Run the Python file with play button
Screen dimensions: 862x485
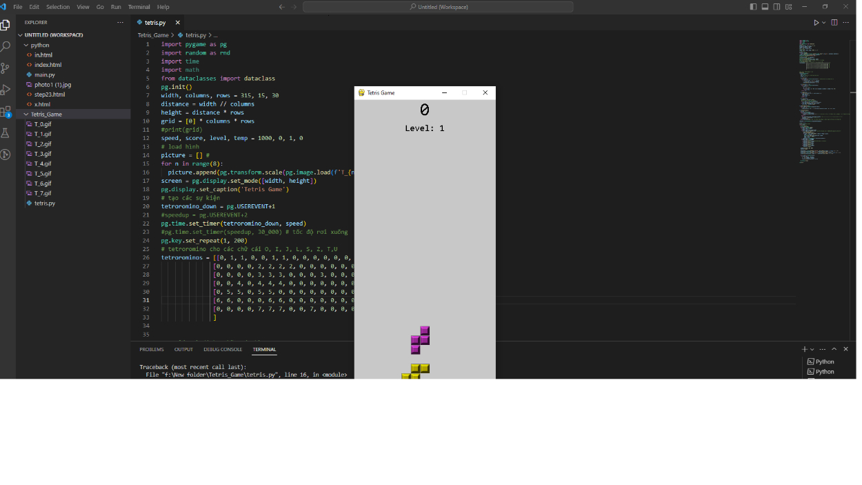pyautogui.click(x=816, y=23)
